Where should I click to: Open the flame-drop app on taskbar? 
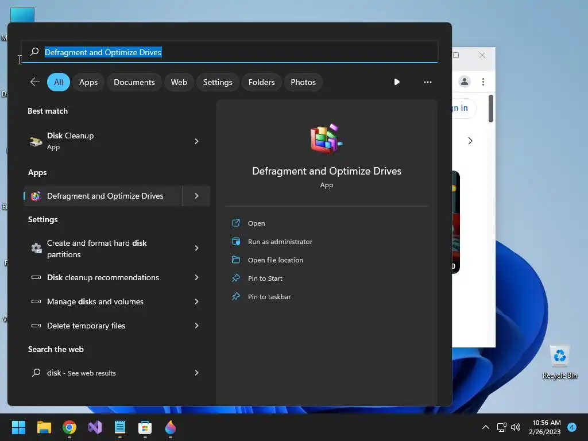point(170,427)
